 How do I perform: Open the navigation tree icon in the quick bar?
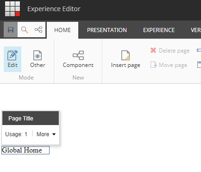(x=38, y=30)
